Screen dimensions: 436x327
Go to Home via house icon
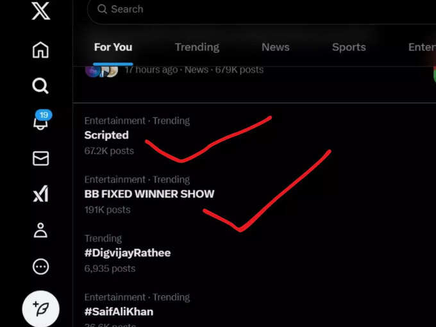40,50
